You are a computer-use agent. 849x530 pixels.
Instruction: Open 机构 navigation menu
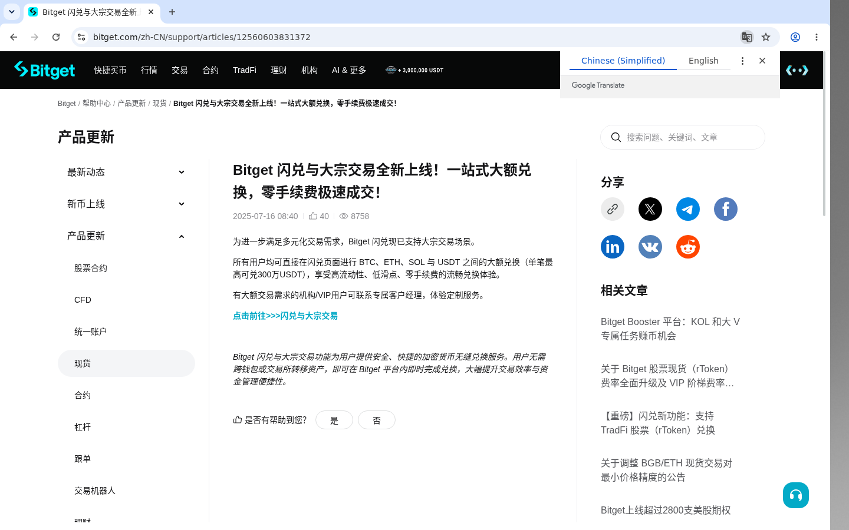(x=310, y=70)
